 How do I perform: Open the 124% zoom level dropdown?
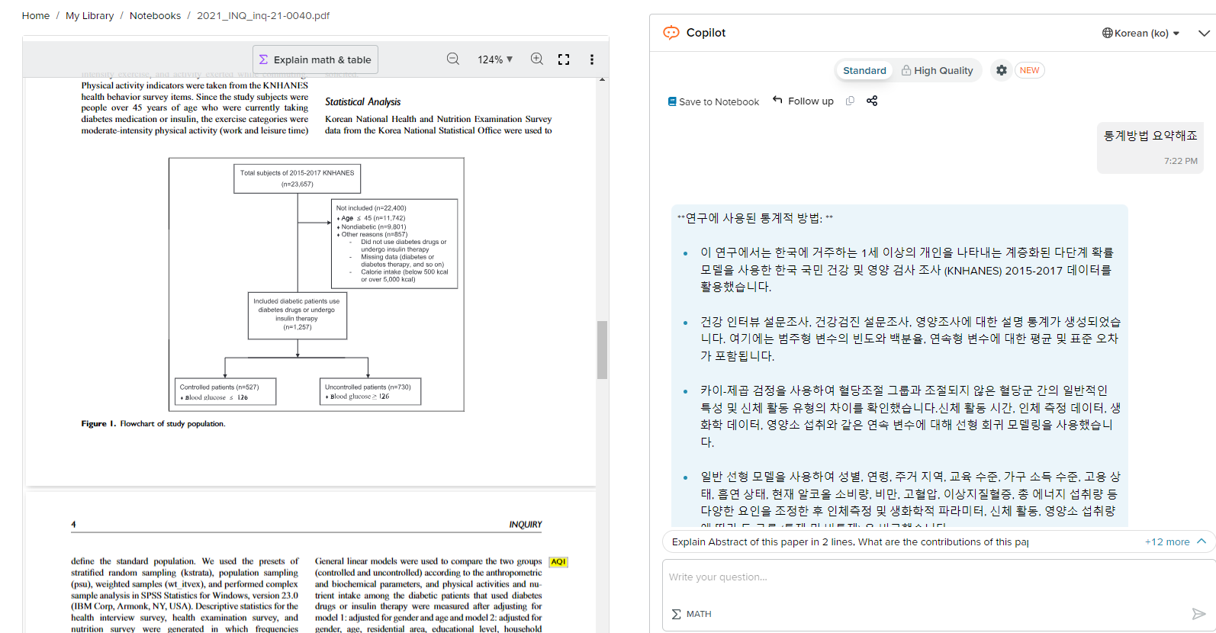click(x=495, y=59)
